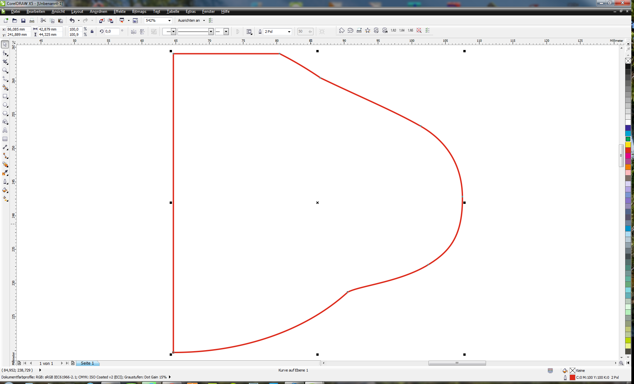This screenshot has width=634, height=384.
Task: Click the Save icon in toolbar
Action: [x=23, y=21]
